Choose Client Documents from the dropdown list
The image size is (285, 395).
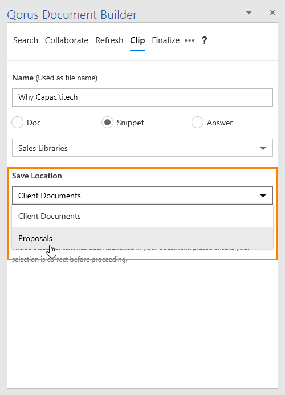[142, 216]
